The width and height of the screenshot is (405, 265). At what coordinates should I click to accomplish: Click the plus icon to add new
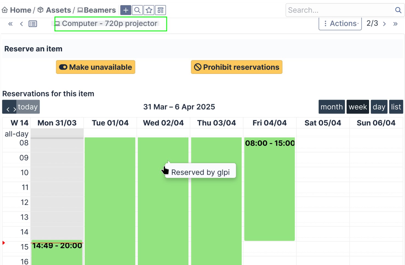(x=125, y=10)
